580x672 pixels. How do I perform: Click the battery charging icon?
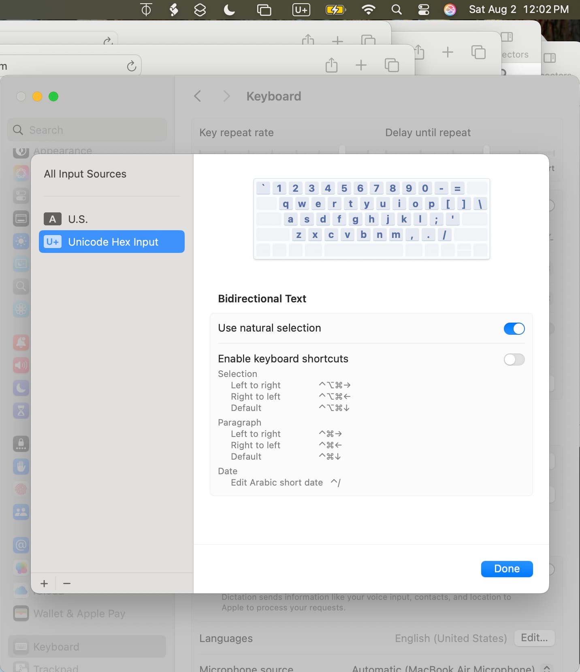(x=335, y=9)
